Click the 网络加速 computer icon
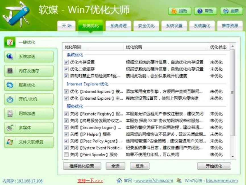 point(10,113)
